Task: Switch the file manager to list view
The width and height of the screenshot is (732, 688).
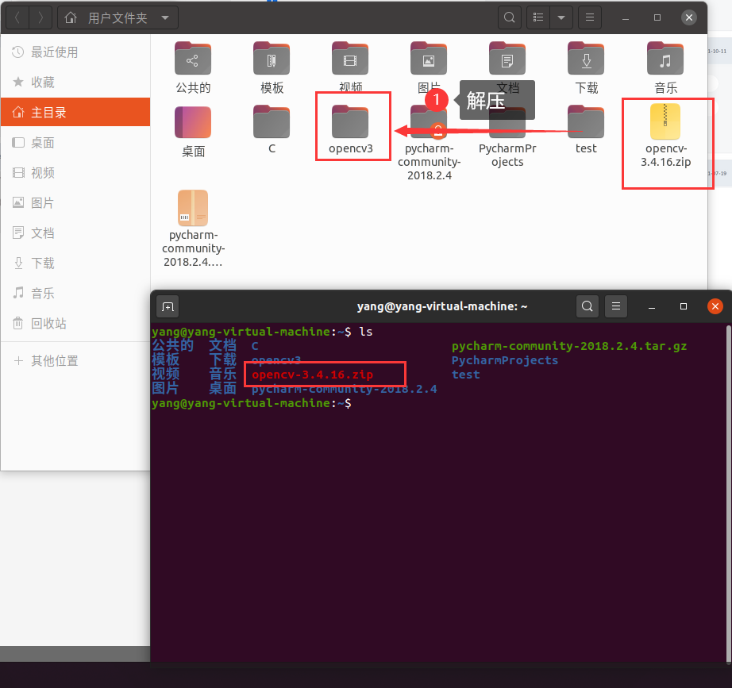Action: [537, 17]
